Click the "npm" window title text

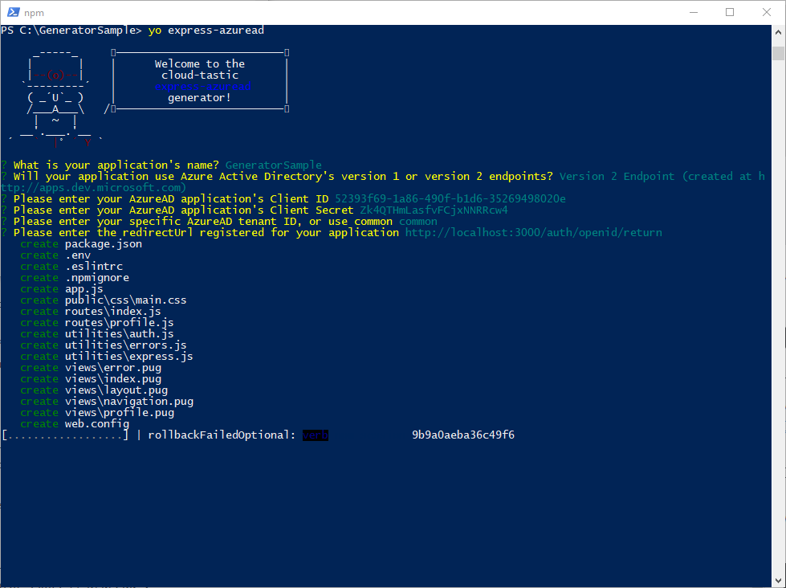[34, 13]
